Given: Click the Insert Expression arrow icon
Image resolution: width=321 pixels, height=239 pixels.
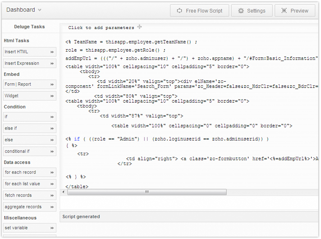Looking at the screenshot, I should pyautogui.click(x=52, y=63).
